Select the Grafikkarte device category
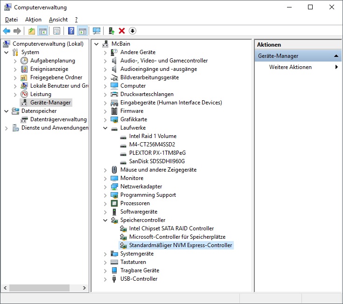This screenshot has width=343, height=304. 133,119
